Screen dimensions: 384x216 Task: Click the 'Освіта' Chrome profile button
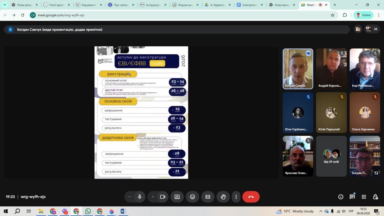coord(363,15)
